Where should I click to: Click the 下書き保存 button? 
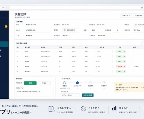point(139,16)
